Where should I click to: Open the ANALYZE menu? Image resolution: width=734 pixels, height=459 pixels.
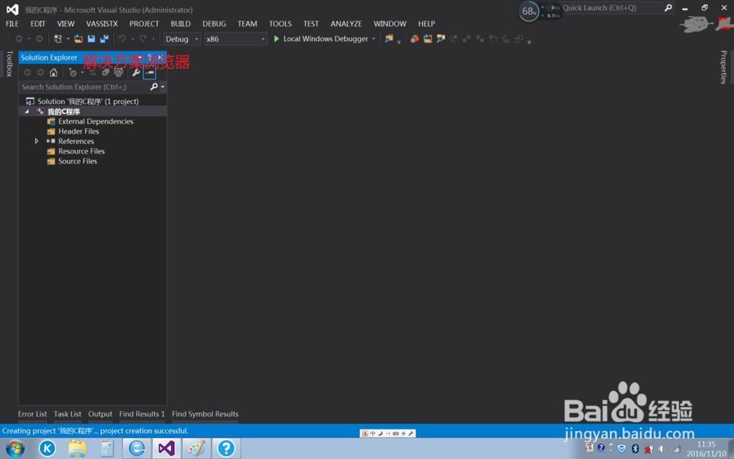tap(346, 24)
